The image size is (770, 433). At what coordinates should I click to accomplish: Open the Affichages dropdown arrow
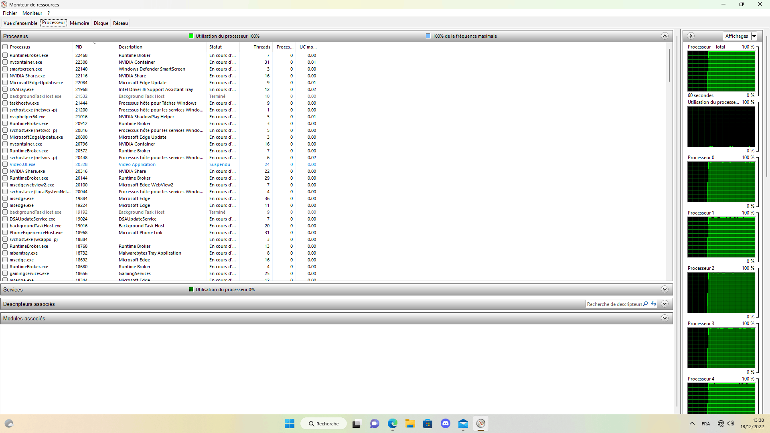[754, 36]
